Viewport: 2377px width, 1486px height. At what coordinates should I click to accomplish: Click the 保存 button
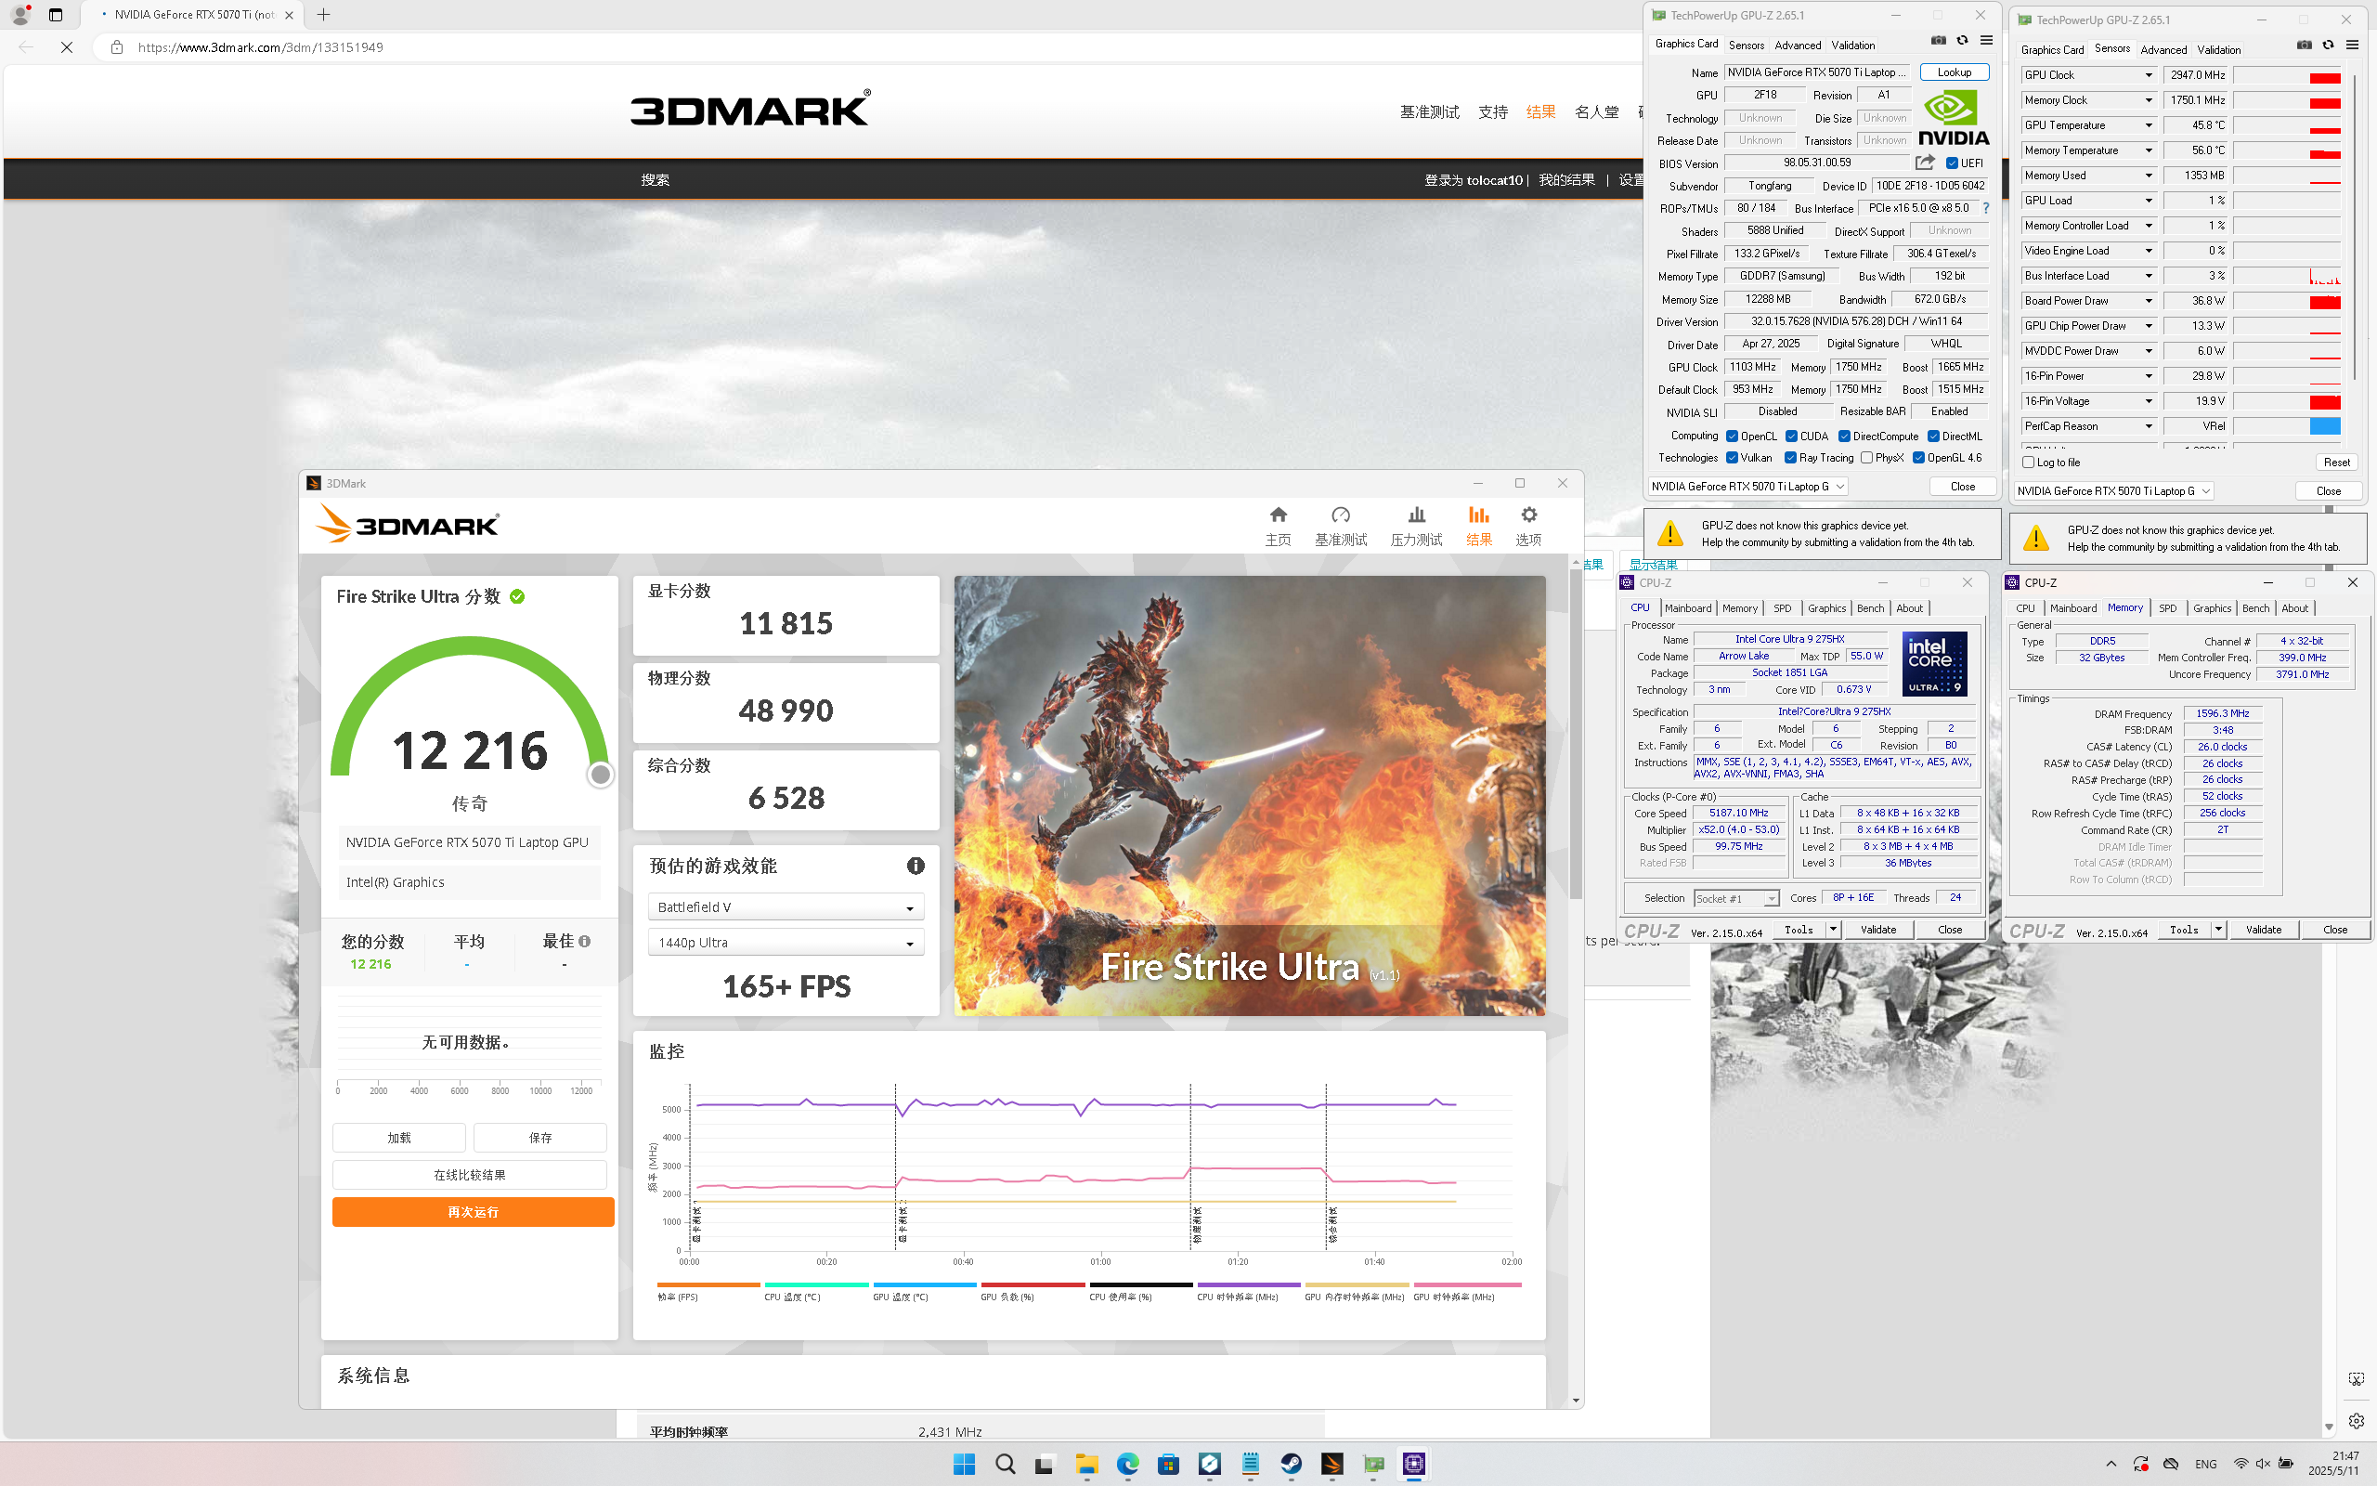coord(540,1137)
